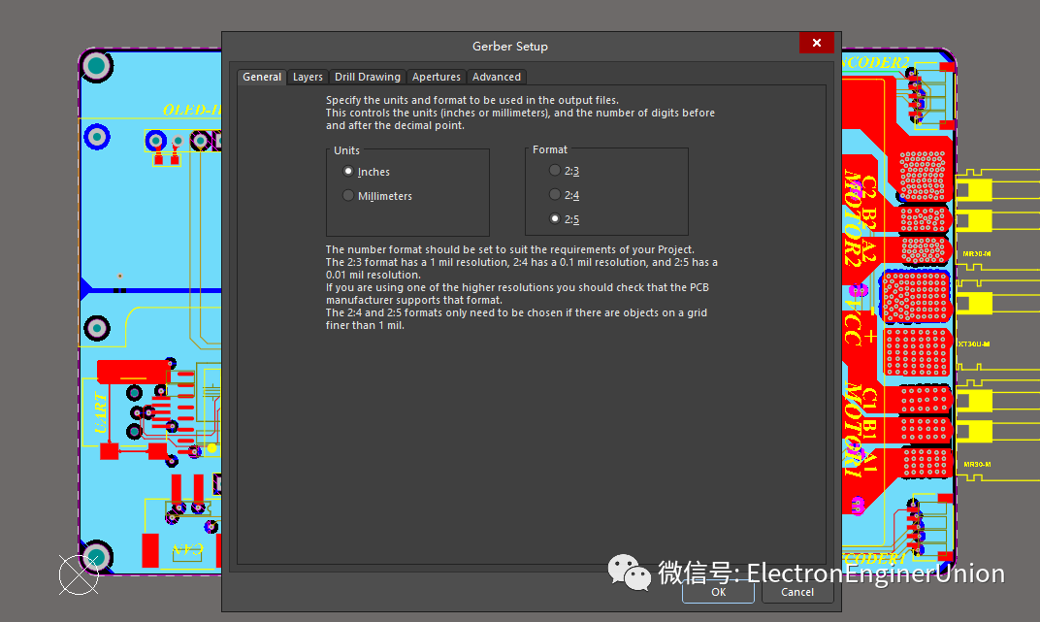Viewport: 1040px width, 622px height.
Task: Go to the Apertures tab
Action: pyautogui.click(x=436, y=77)
